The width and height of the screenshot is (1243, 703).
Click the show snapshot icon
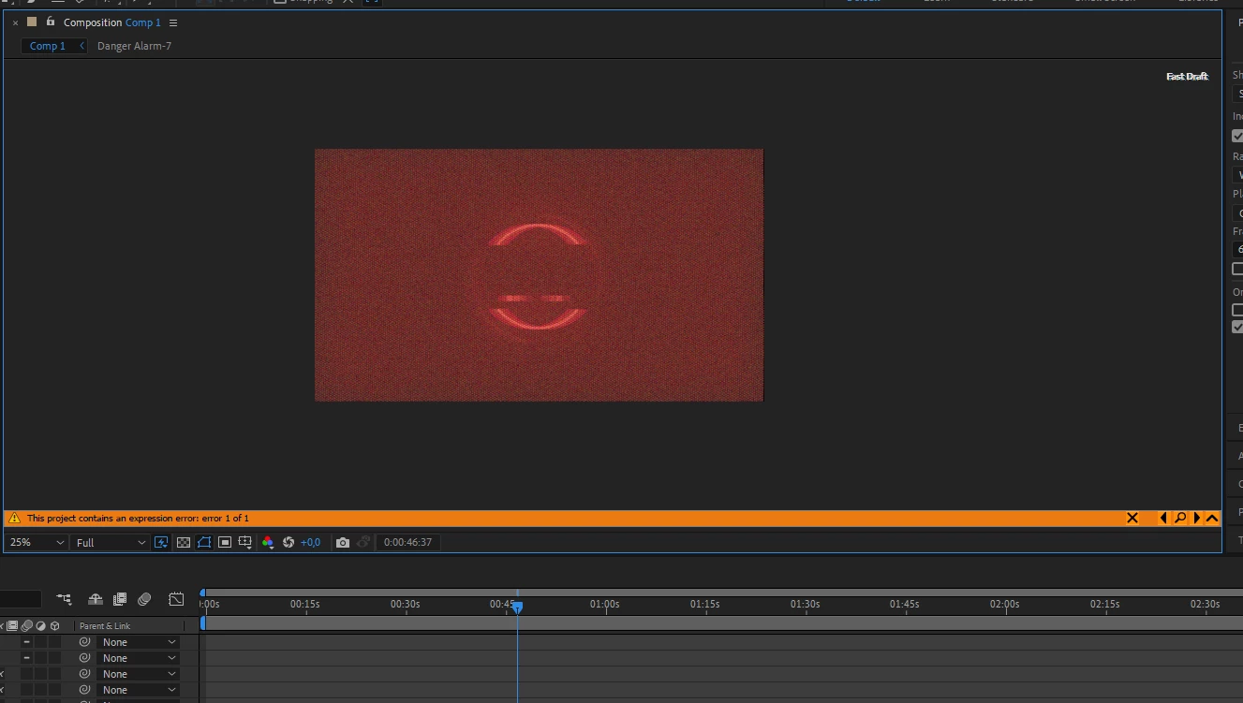tap(364, 542)
